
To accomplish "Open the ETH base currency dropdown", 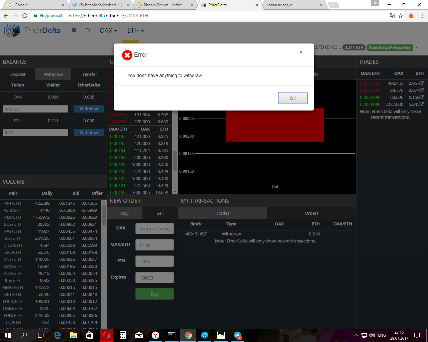I will click(135, 30).
